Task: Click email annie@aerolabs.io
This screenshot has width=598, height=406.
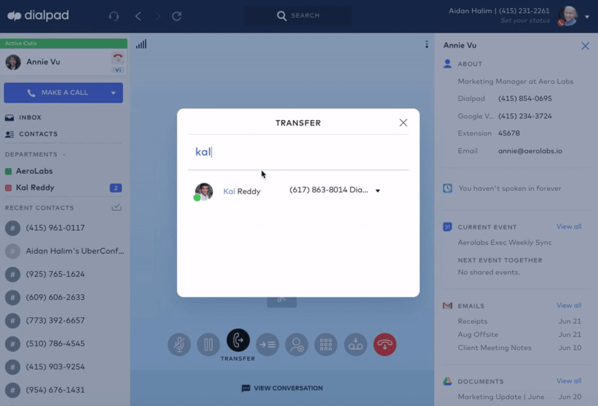Action: point(530,151)
